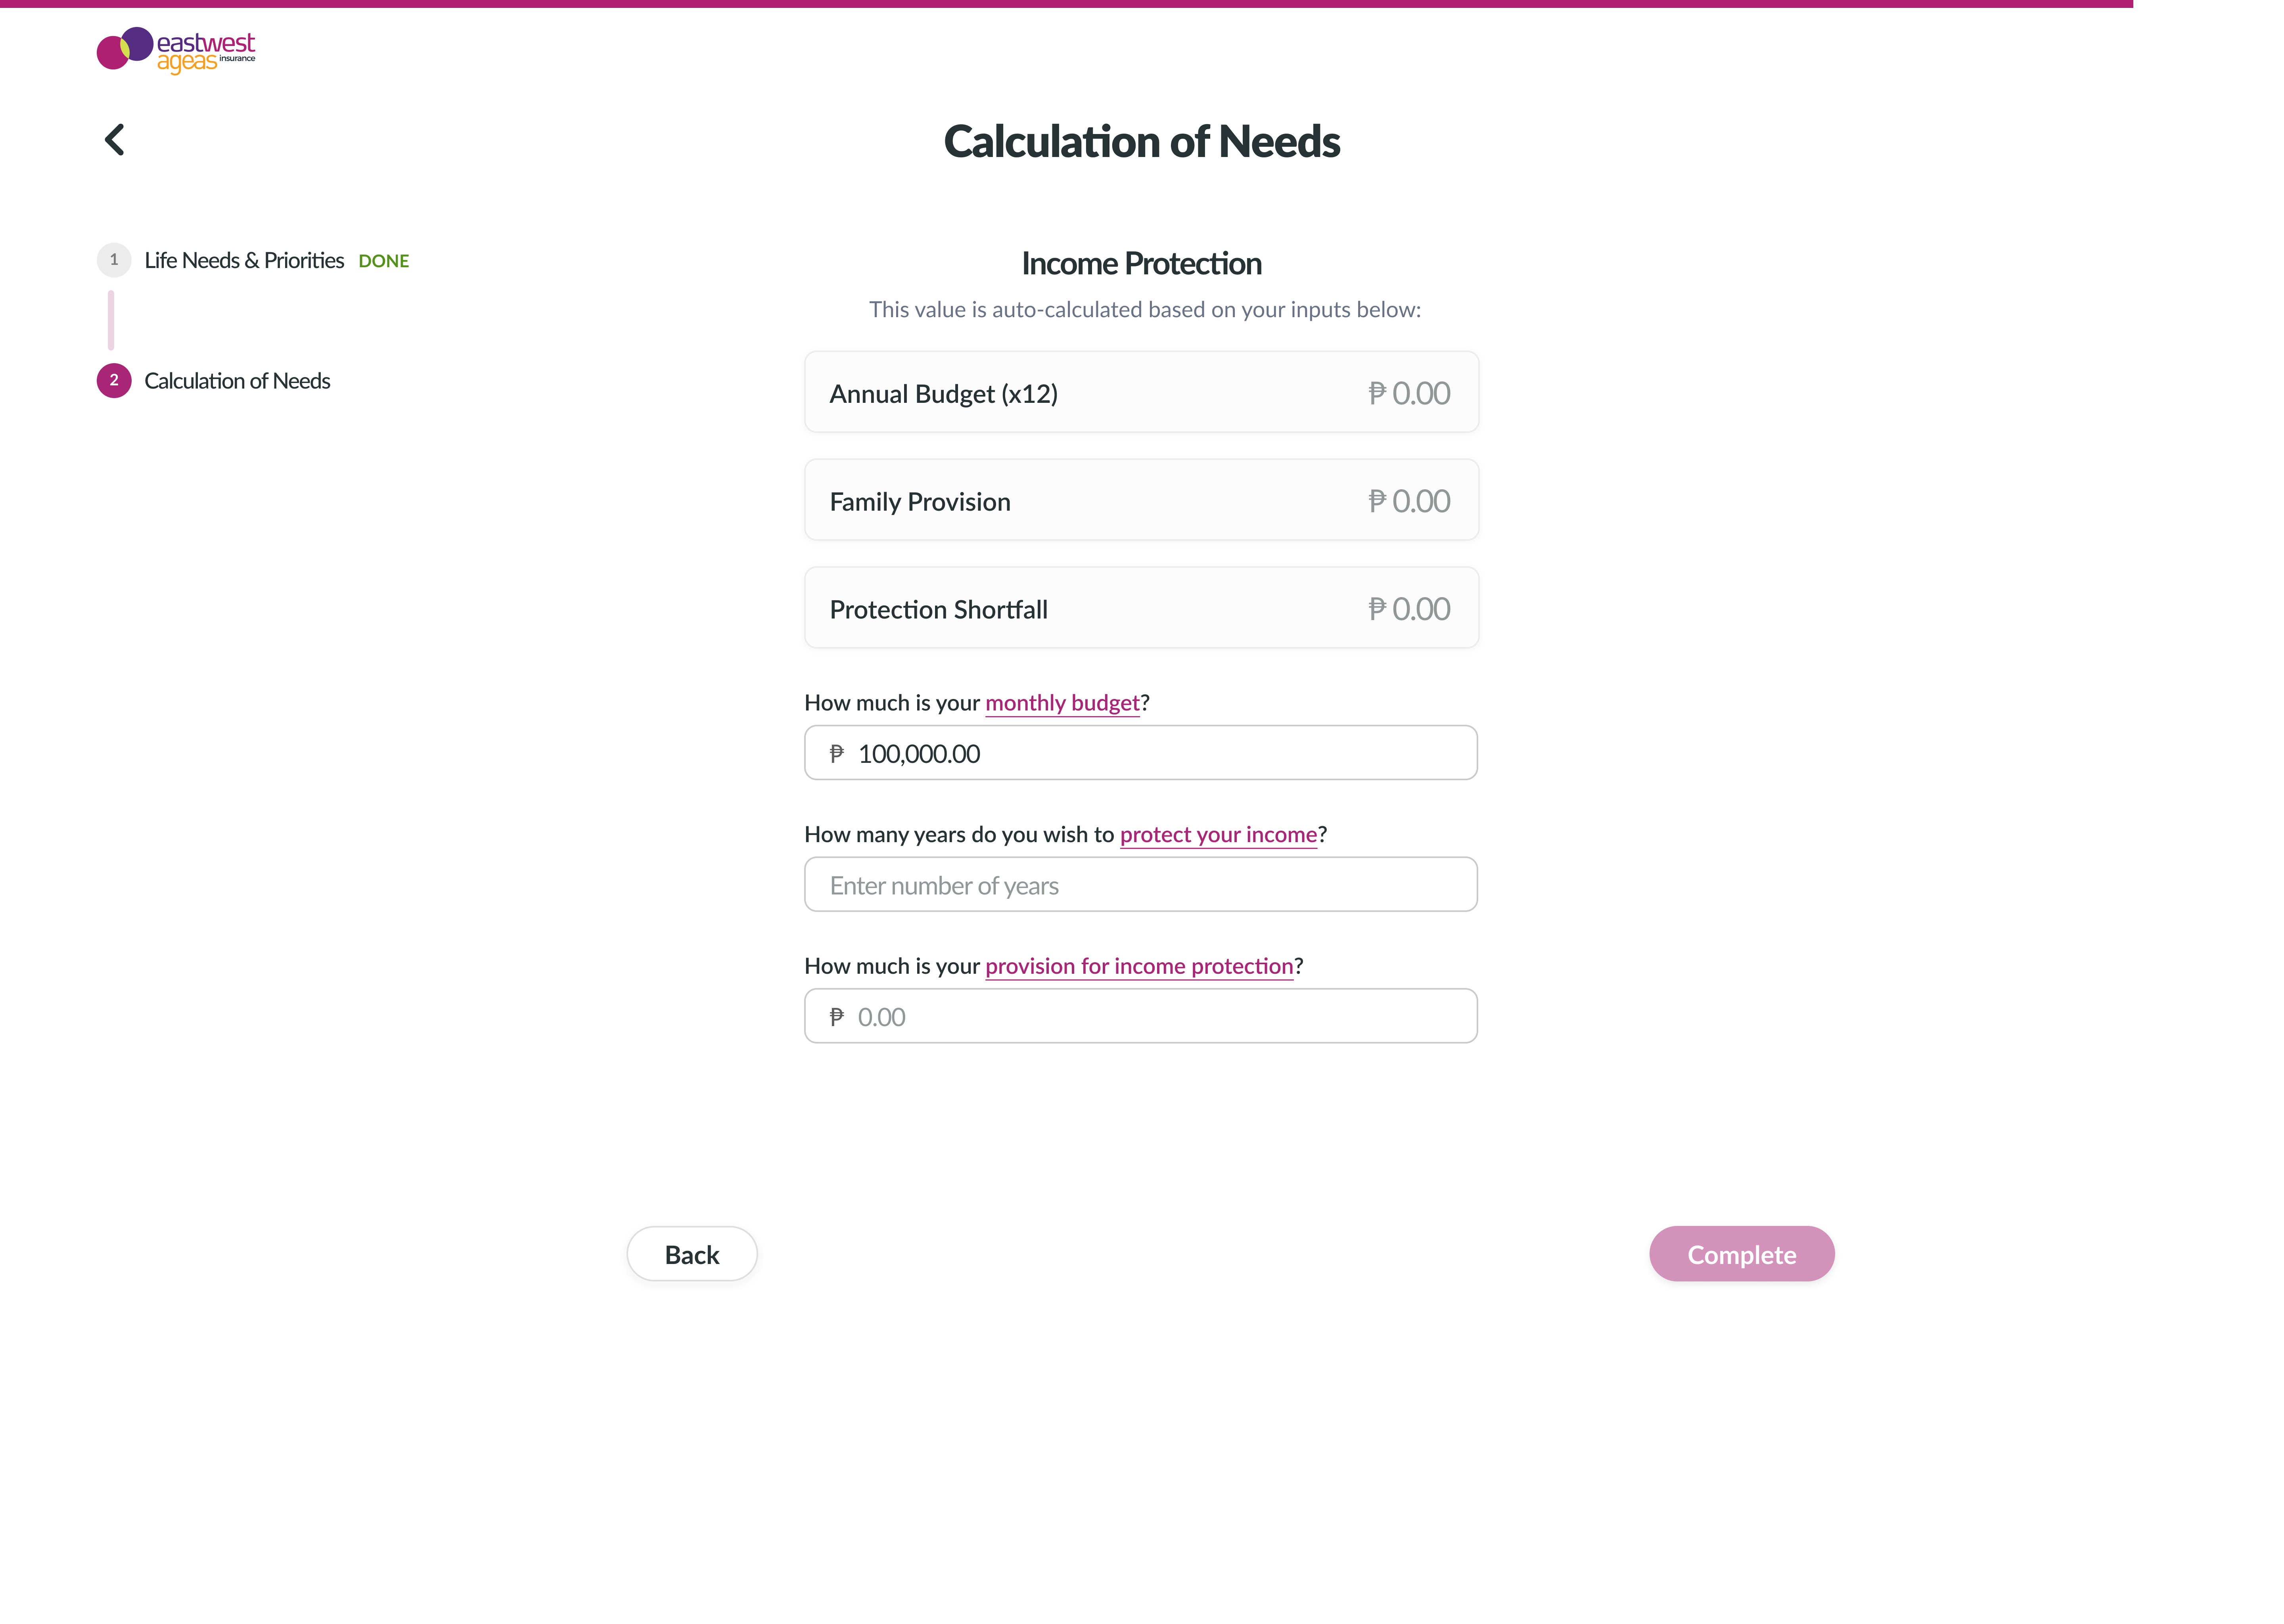Click the peso sign in monthly budget field
Screen dimensions: 2284x1624
pos(837,754)
